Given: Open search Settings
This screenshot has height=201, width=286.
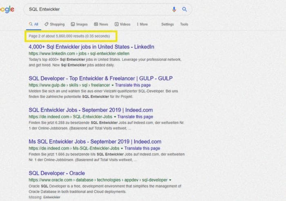Looking at the screenshot, I should 168,24.
